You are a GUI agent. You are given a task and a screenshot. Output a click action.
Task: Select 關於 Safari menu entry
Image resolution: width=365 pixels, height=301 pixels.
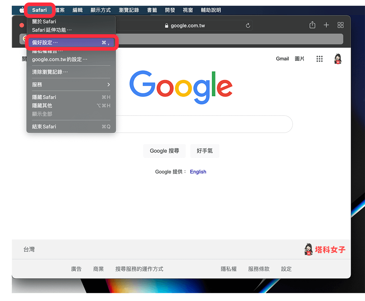point(71,21)
